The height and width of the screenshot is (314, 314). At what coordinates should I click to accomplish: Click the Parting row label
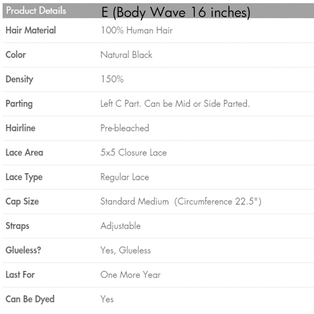point(19,104)
